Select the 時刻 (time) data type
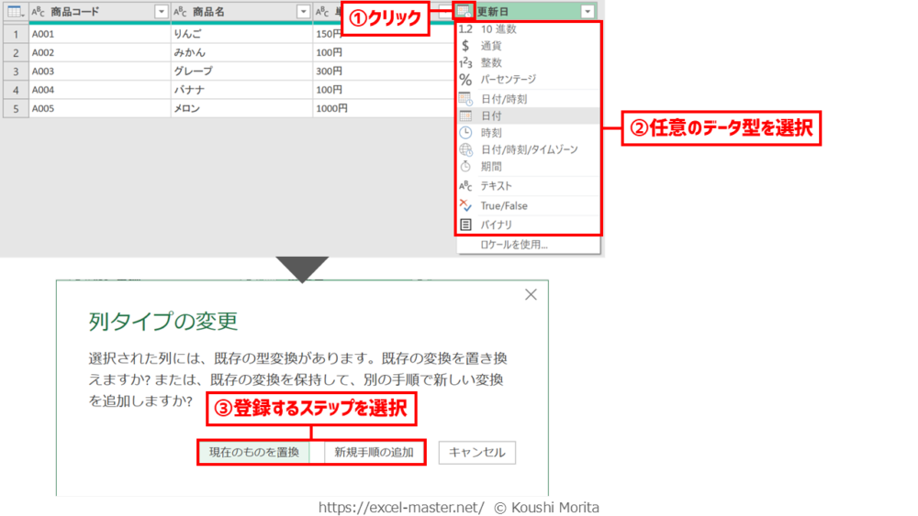This screenshot has height=516, width=918. click(x=491, y=133)
